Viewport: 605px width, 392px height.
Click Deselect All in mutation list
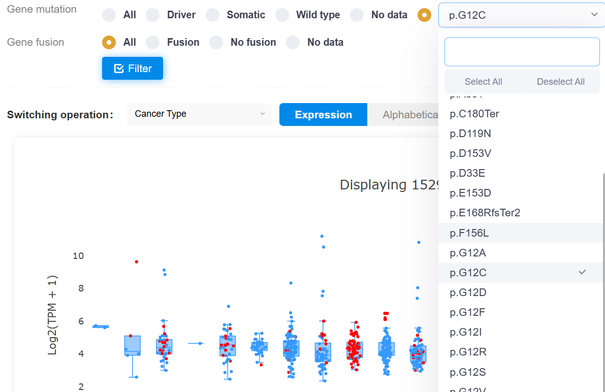coord(560,82)
